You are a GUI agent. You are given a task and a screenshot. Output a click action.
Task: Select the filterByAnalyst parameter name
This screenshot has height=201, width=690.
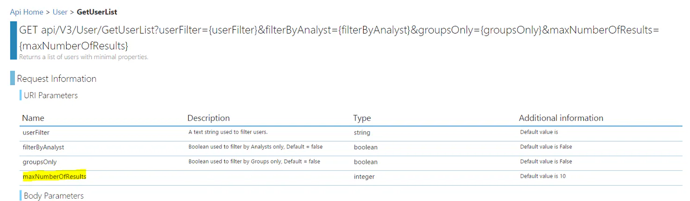click(43, 147)
